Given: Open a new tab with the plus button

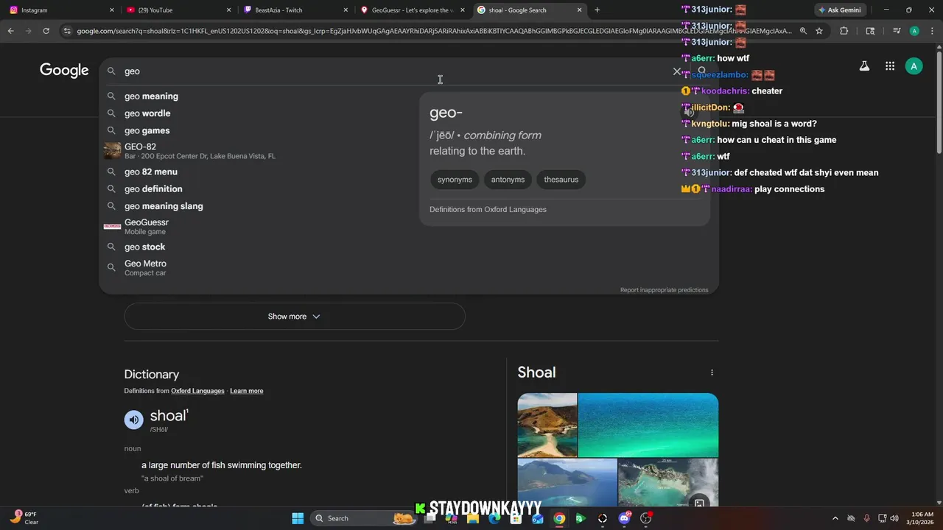Looking at the screenshot, I should pyautogui.click(x=597, y=10).
